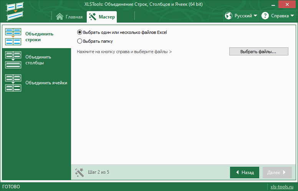The width and height of the screenshot is (298, 191).
Task: Select the Объединить строки sidebar icon
Action: [13, 37]
